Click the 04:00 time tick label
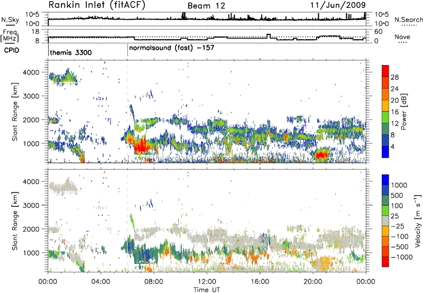The height and width of the screenshot is (293, 423). tap(100, 282)
